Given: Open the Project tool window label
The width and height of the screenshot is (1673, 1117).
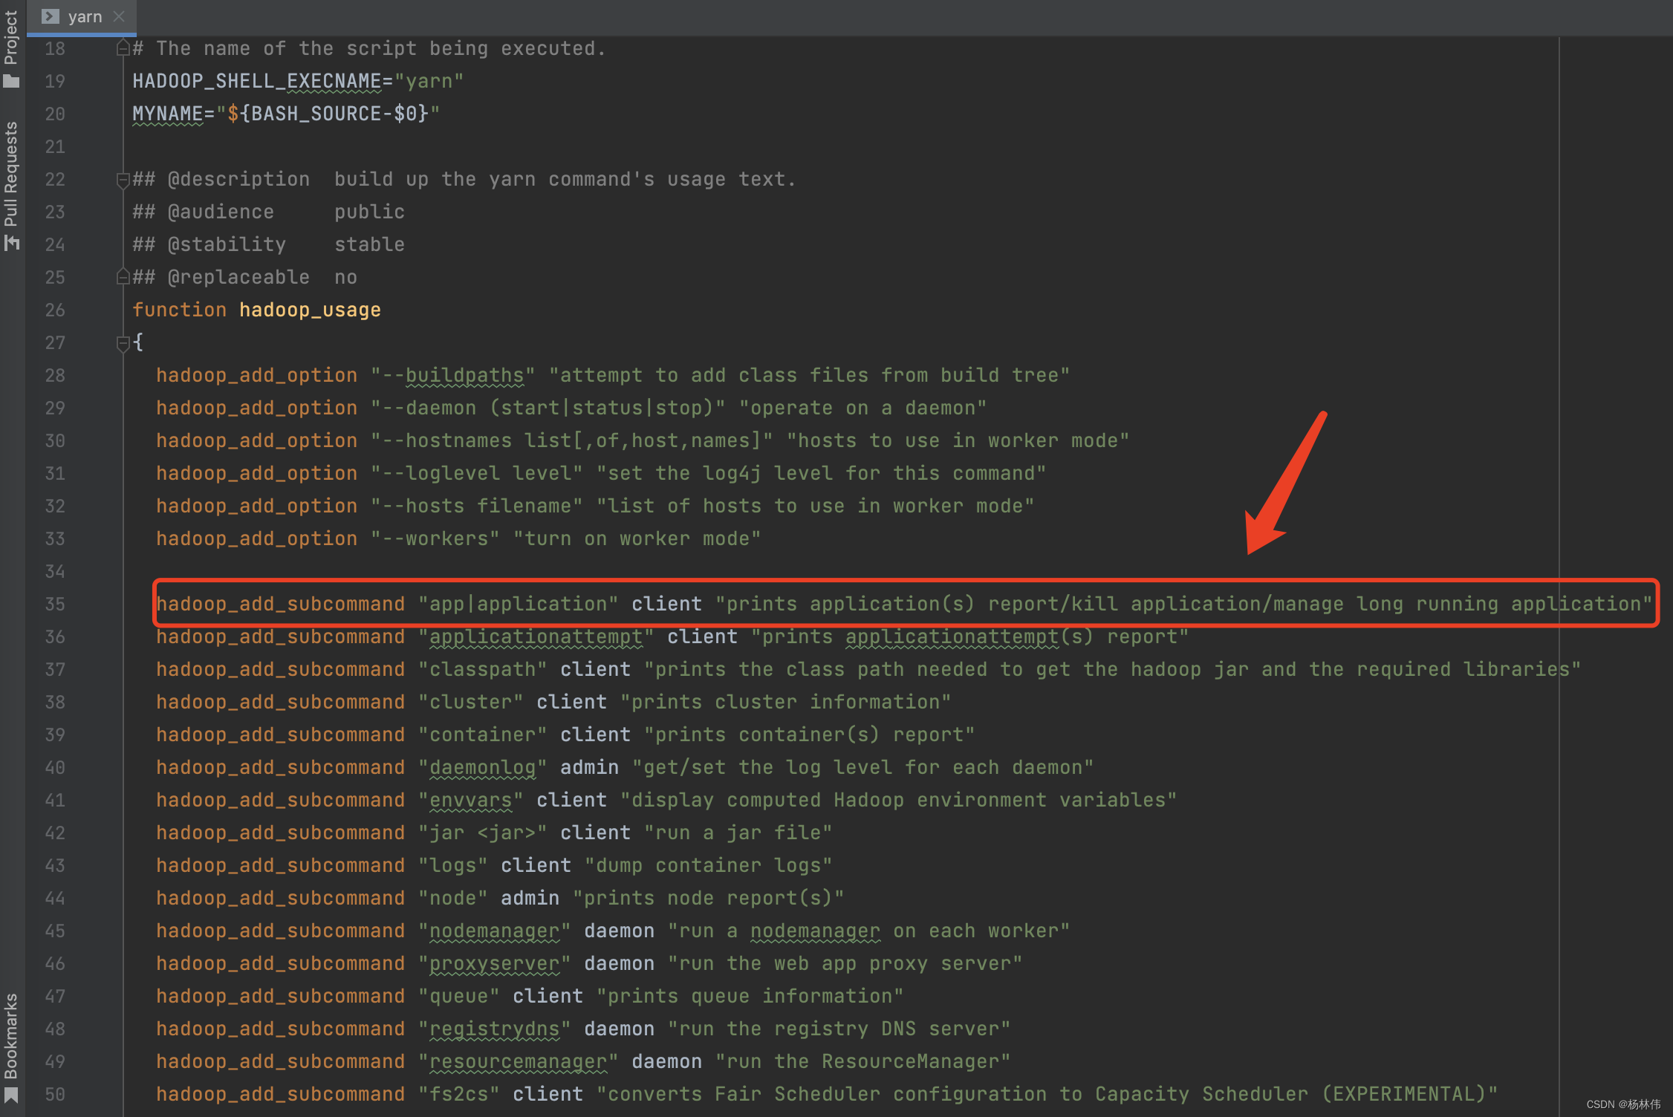Looking at the screenshot, I should 11,37.
